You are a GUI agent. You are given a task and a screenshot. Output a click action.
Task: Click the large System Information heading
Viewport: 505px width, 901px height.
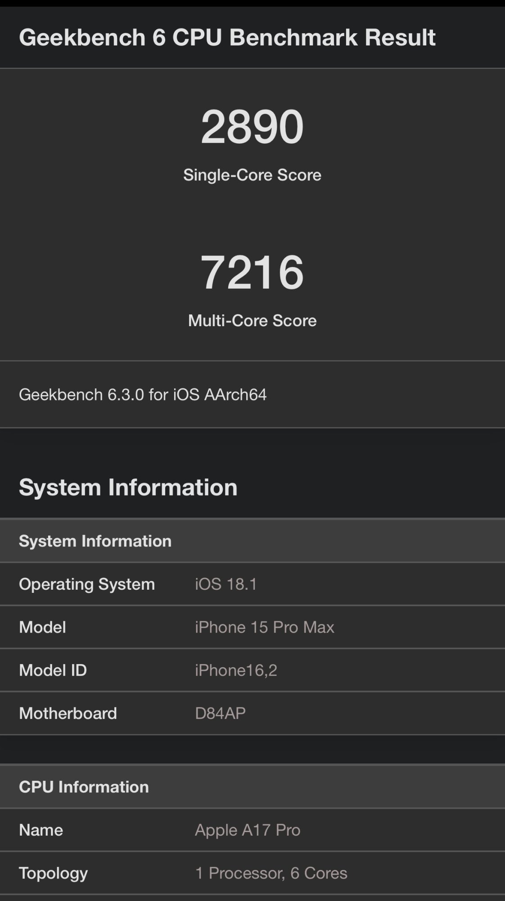point(128,487)
